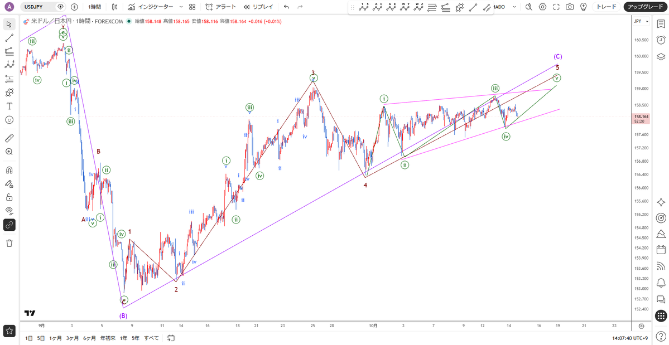Create an alert with アラート
Viewport: 669px width, 345px height.
pos(220,7)
